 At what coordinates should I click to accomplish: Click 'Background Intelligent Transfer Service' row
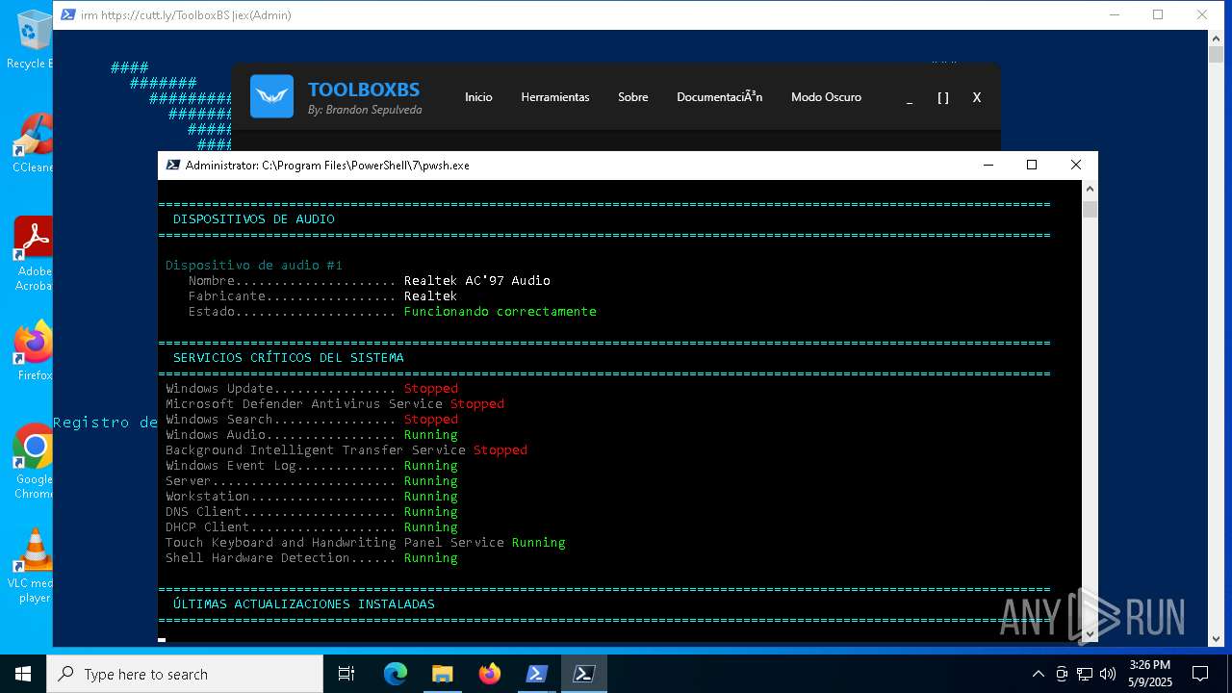click(346, 449)
